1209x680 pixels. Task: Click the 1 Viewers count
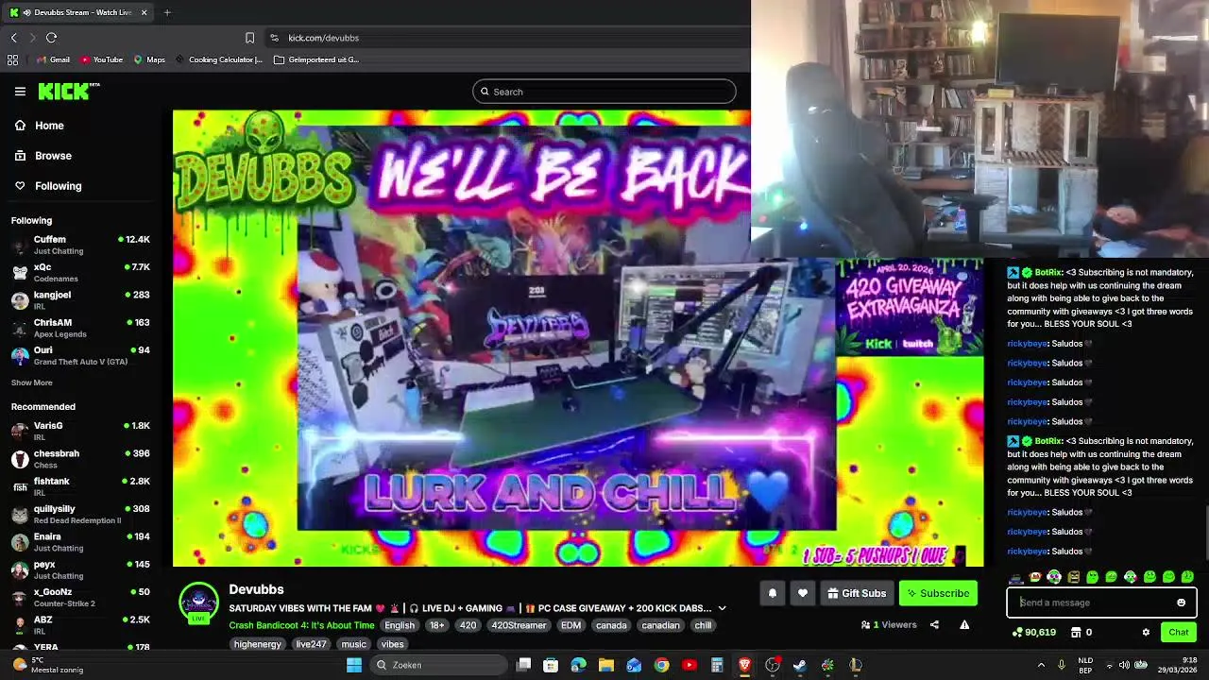coord(889,624)
